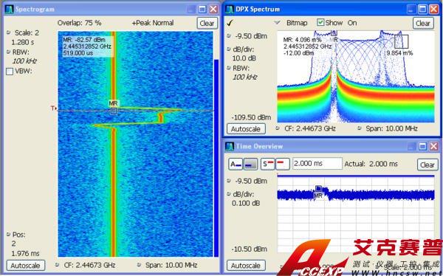The height and width of the screenshot is (276, 443).
Task: Maximize the Spectrogram window
Action: click(202, 10)
